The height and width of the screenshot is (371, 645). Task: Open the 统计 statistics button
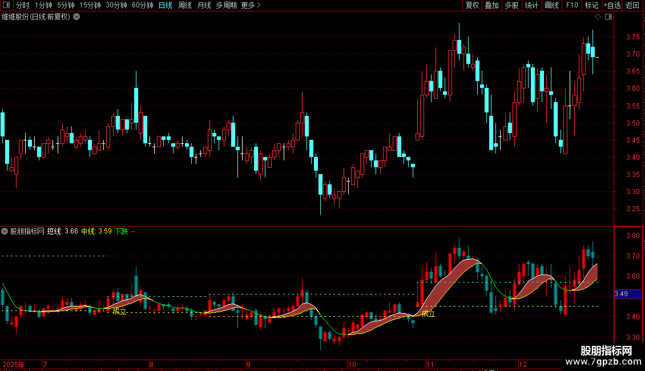pyautogui.click(x=531, y=5)
